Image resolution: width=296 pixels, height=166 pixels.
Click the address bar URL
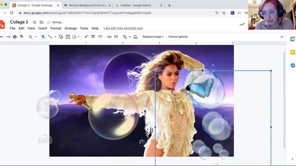point(87,13)
